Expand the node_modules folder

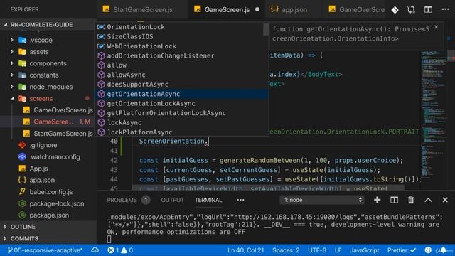48,87
